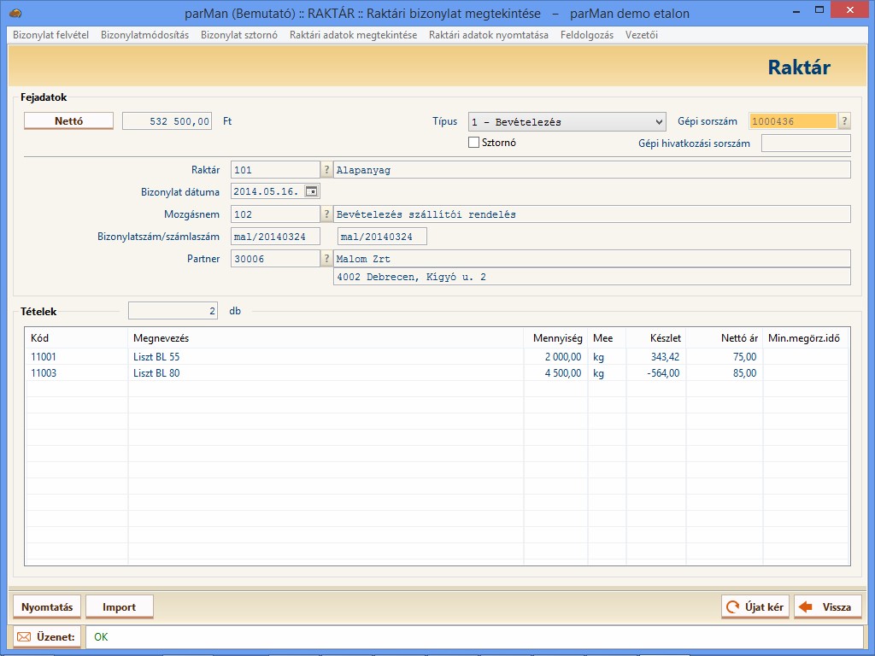
Task: Click the Bizonylat dátuma date field
Action: coord(267,191)
